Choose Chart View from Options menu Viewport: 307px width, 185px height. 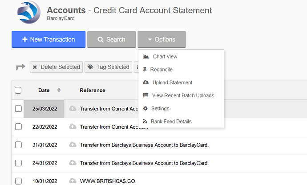pos(181,57)
